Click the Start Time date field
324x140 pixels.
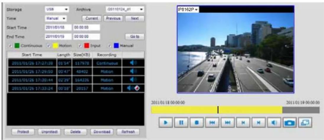click(58, 28)
